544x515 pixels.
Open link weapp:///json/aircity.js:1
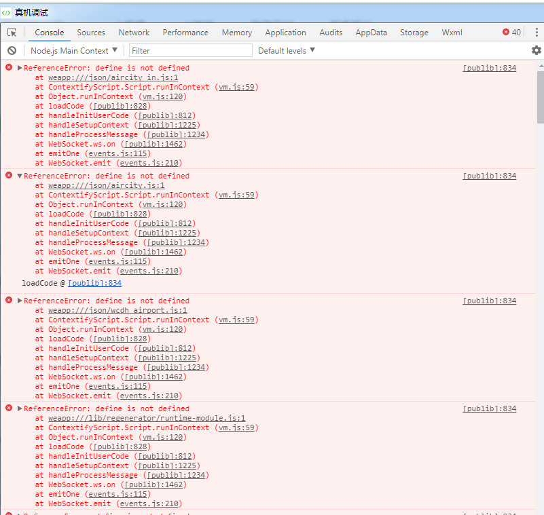click(107, 185)
